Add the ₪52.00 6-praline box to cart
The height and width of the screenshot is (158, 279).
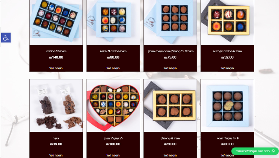tap(227, 68)
